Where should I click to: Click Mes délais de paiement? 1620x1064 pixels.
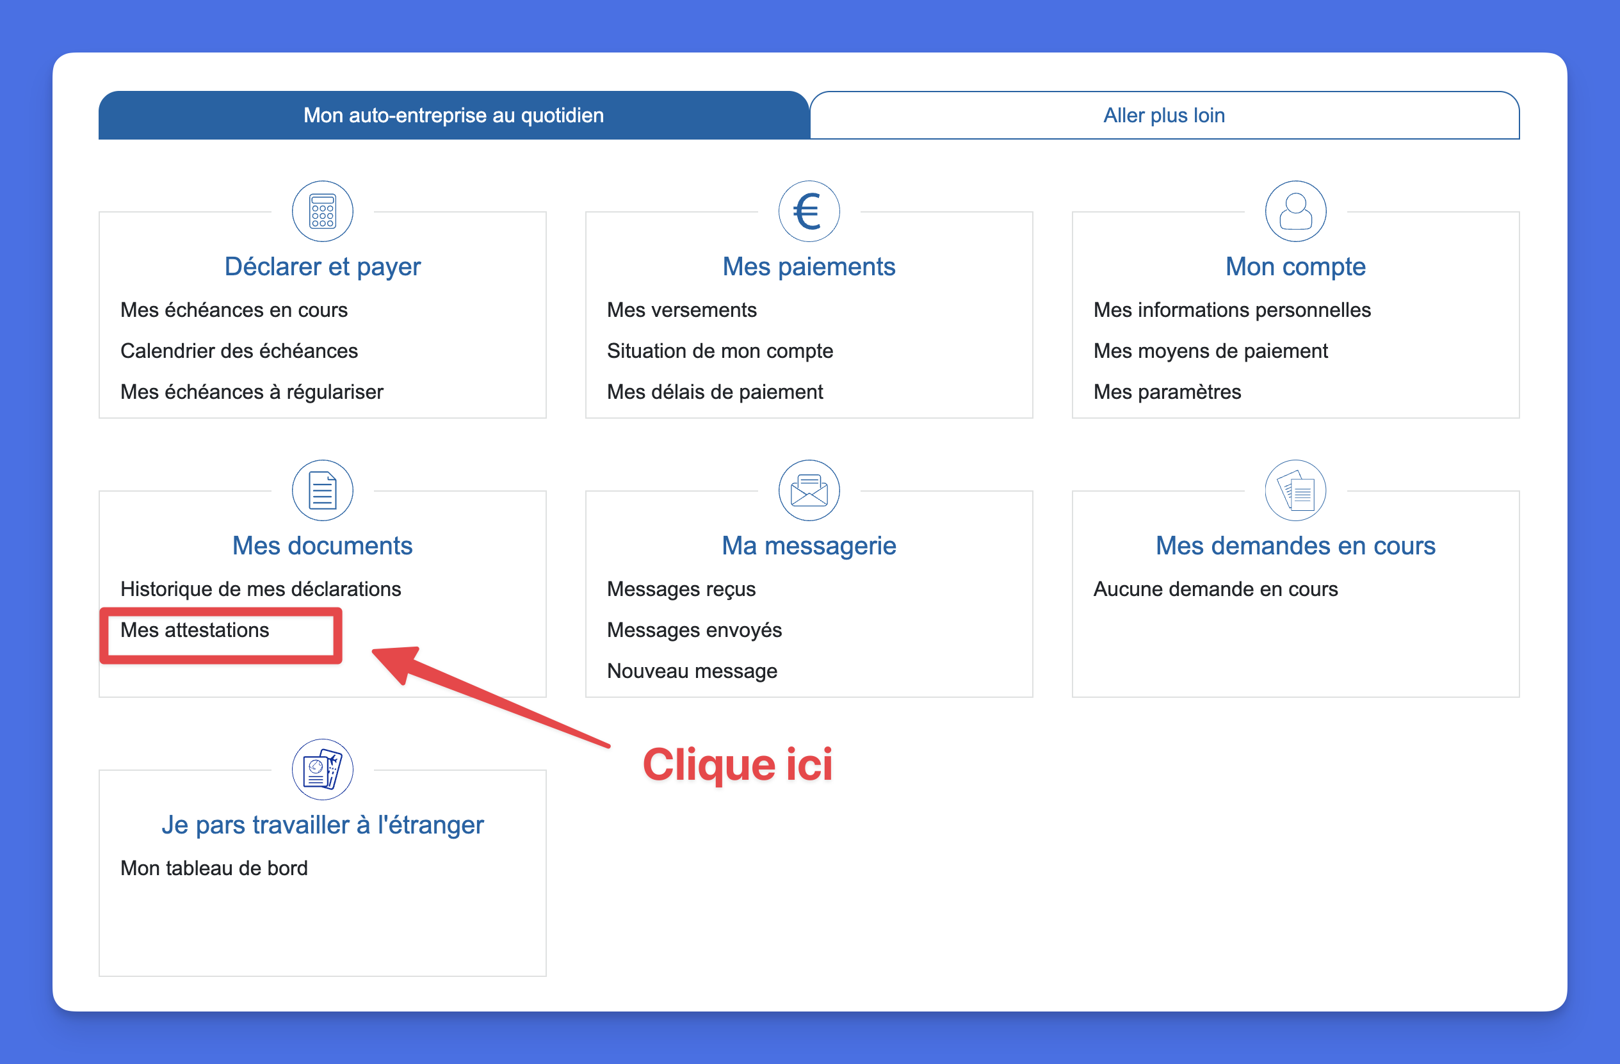pos(714,391)
